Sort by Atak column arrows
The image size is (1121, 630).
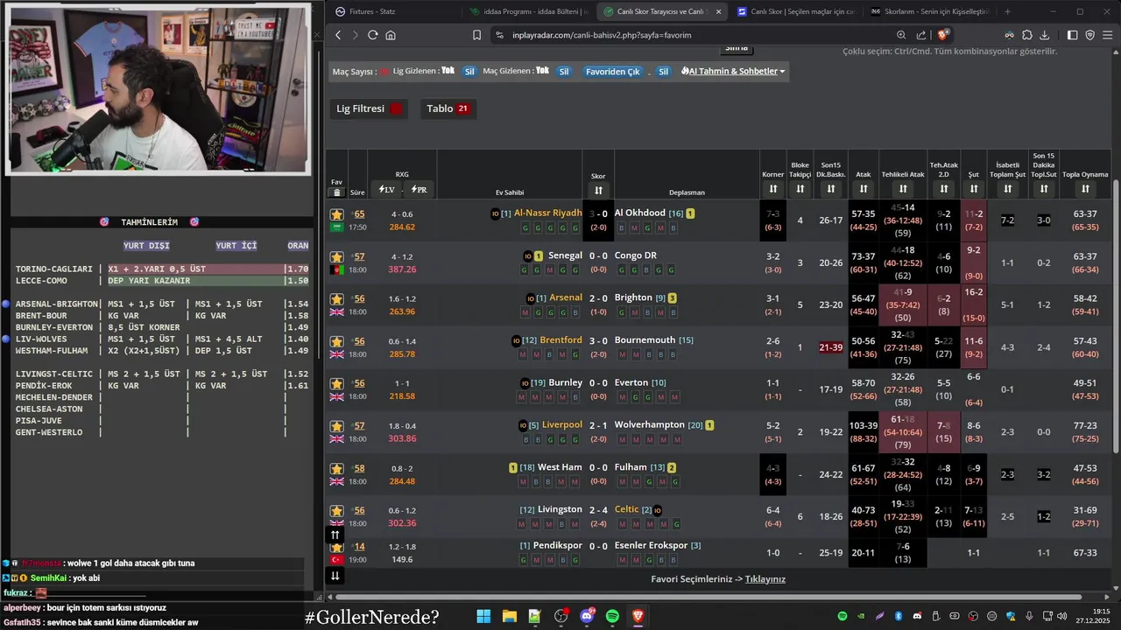pyautogui.click(x=864, y=189)
